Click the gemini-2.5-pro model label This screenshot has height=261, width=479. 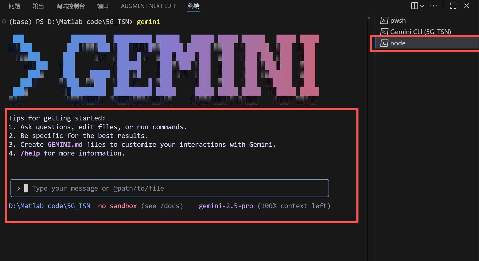(x=226, y=206)
